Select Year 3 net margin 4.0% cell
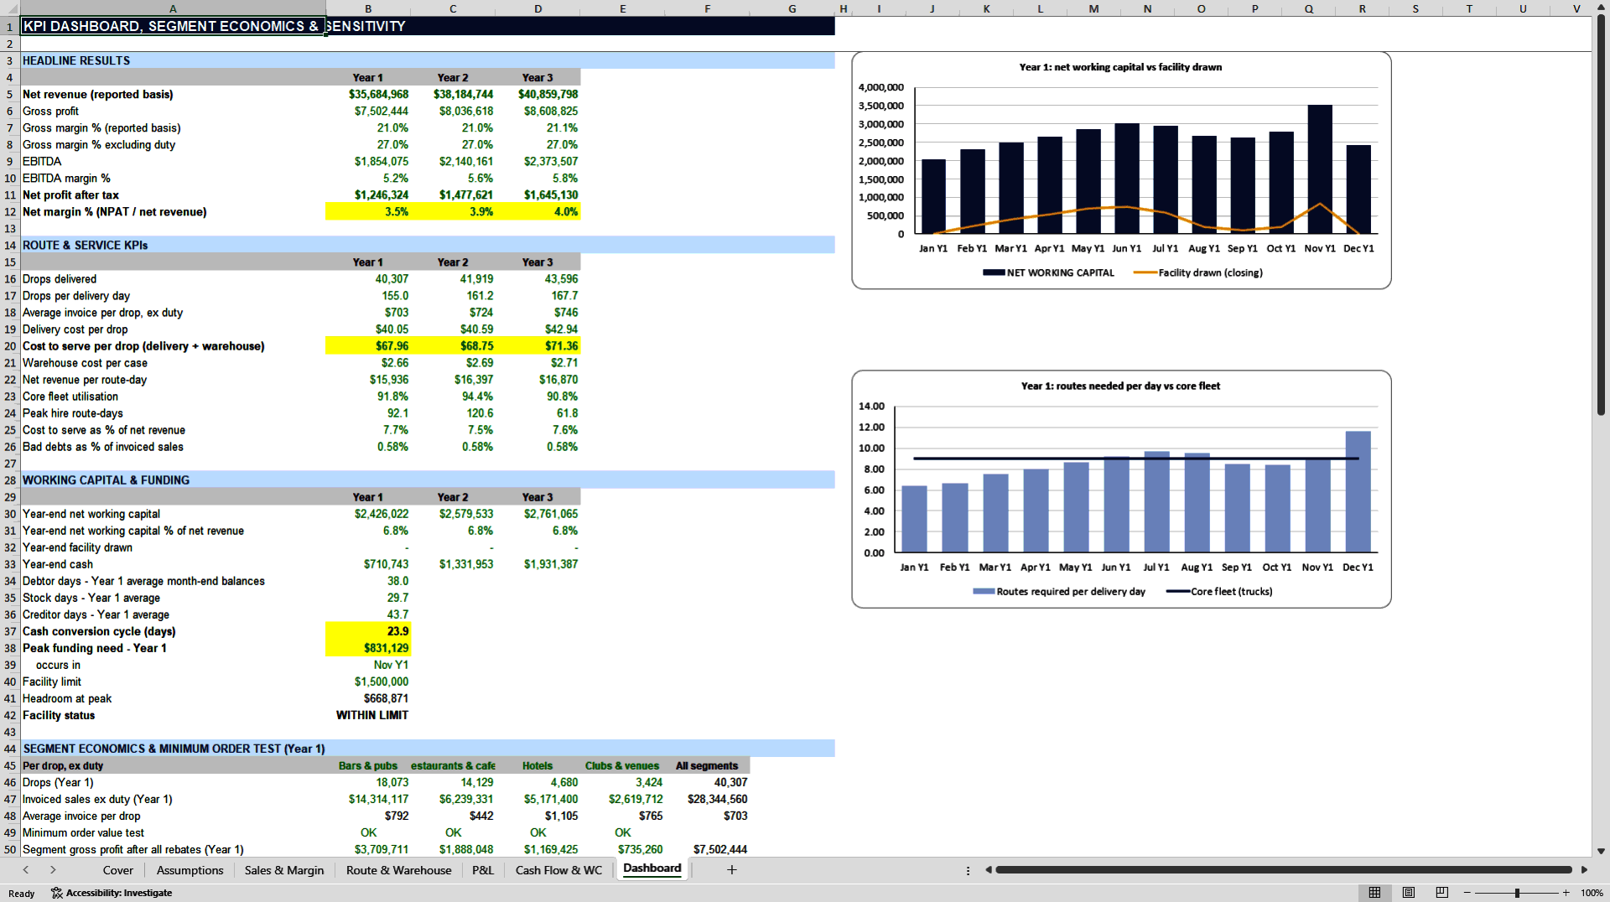Image resolution: width=1610 pixels, height=902 pixels. pyautogui.click(x=538, y=211)
